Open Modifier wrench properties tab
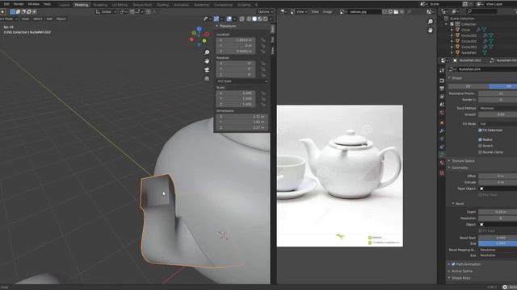The height and width of the screenshot is (290, 517). [442, 130]
